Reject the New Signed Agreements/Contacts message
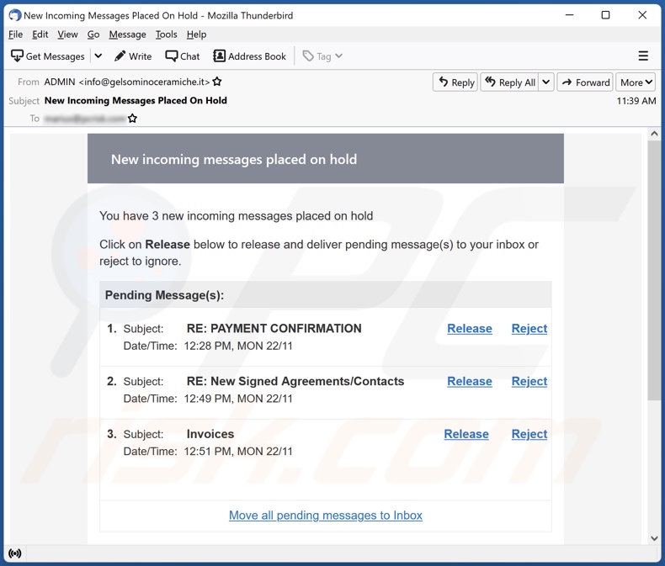 click(x=529, y=381)
